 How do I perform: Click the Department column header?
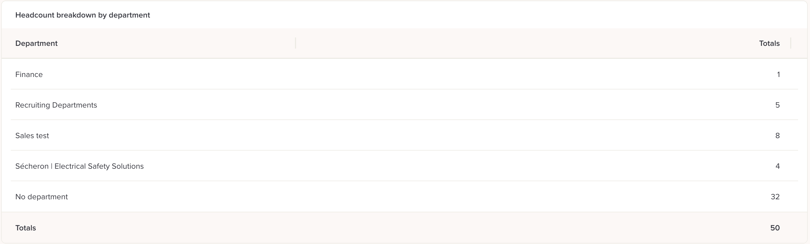coord(37,43)
